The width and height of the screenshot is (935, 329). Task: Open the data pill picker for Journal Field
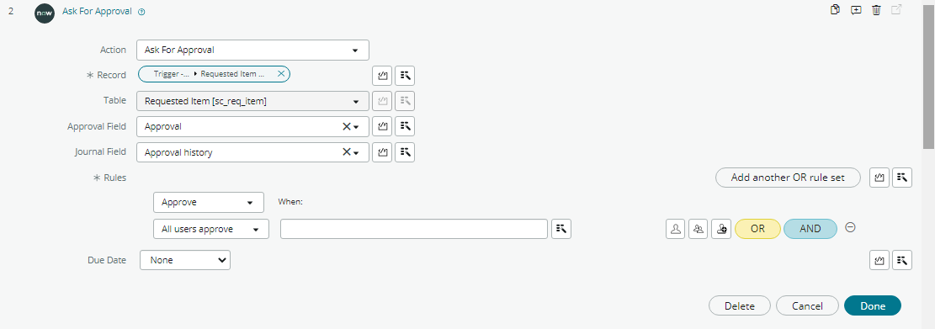[x=405, y=152]
